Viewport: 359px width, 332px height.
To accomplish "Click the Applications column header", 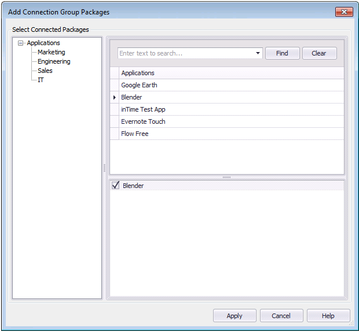I will 138,73.
